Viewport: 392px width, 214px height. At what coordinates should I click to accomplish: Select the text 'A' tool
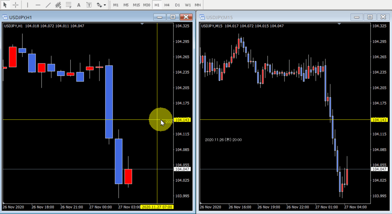tap(79, 5)
